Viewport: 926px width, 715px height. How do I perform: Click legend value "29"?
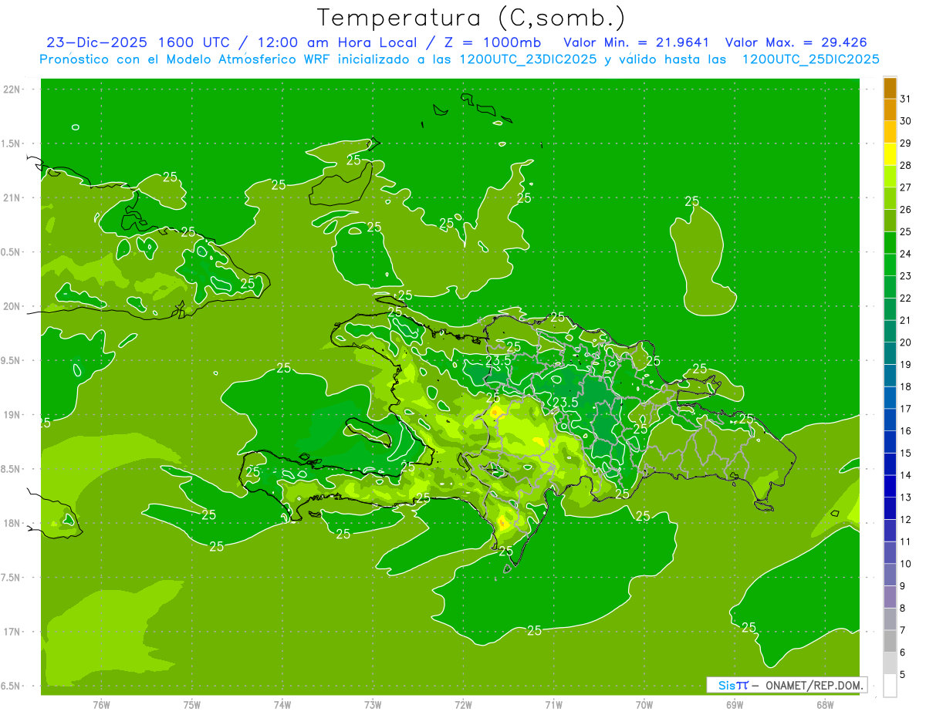[x=906, y=143]
